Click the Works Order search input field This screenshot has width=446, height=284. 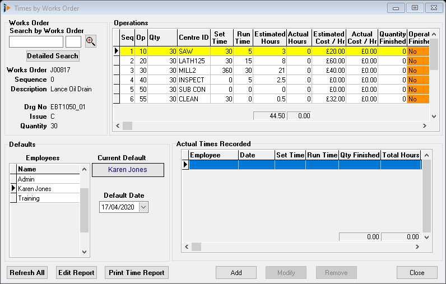coord(36,41)
